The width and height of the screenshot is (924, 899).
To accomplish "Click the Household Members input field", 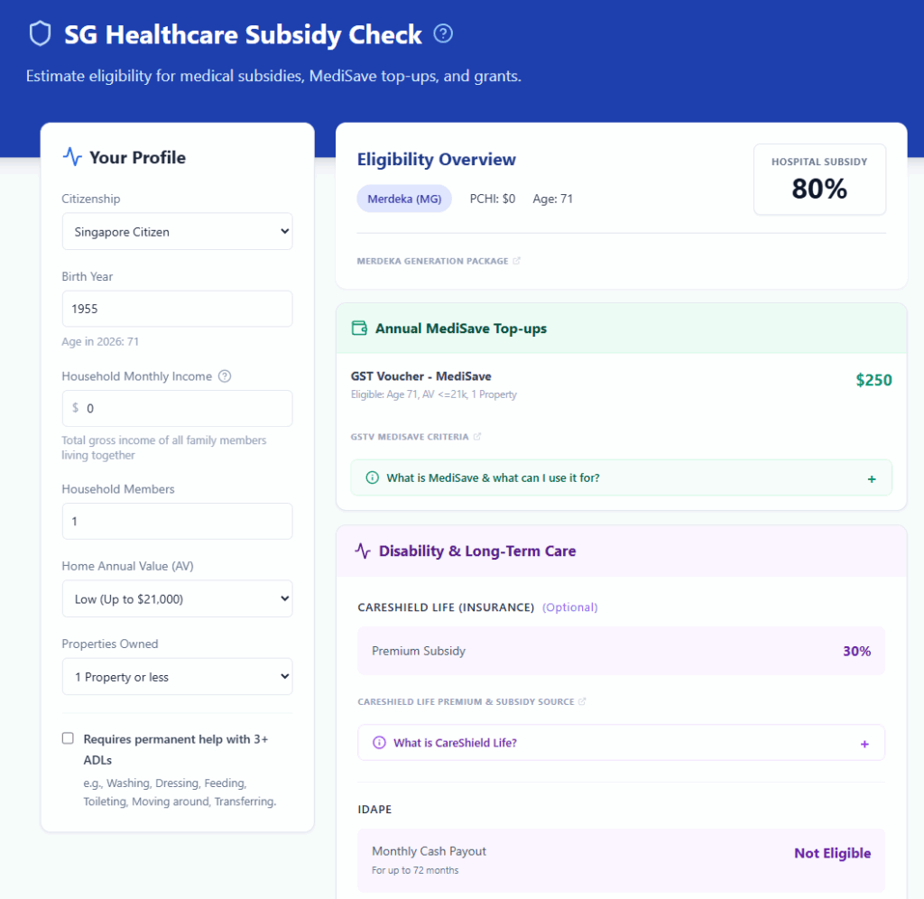I will (x=177, y=521).
